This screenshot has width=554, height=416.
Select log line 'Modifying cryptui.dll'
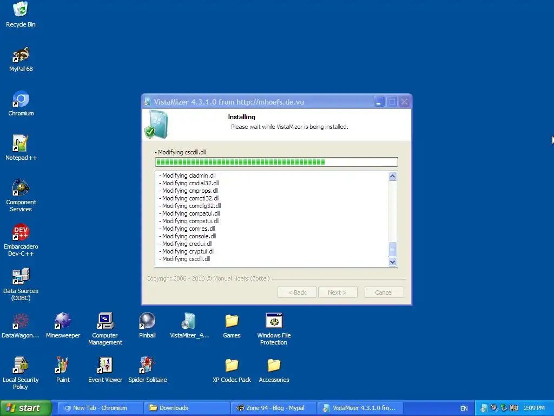(187, 251)
